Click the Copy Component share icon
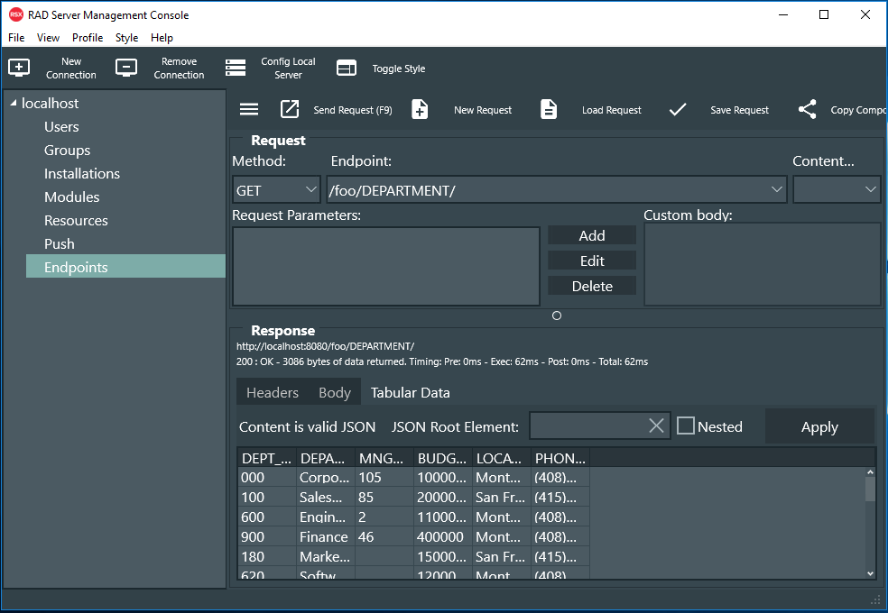This screenshot has height=613, width=888. tap(807, 109)
